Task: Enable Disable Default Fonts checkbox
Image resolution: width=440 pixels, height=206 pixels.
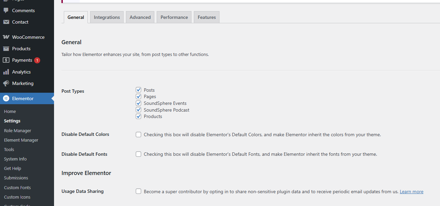Action: [138, 154]
